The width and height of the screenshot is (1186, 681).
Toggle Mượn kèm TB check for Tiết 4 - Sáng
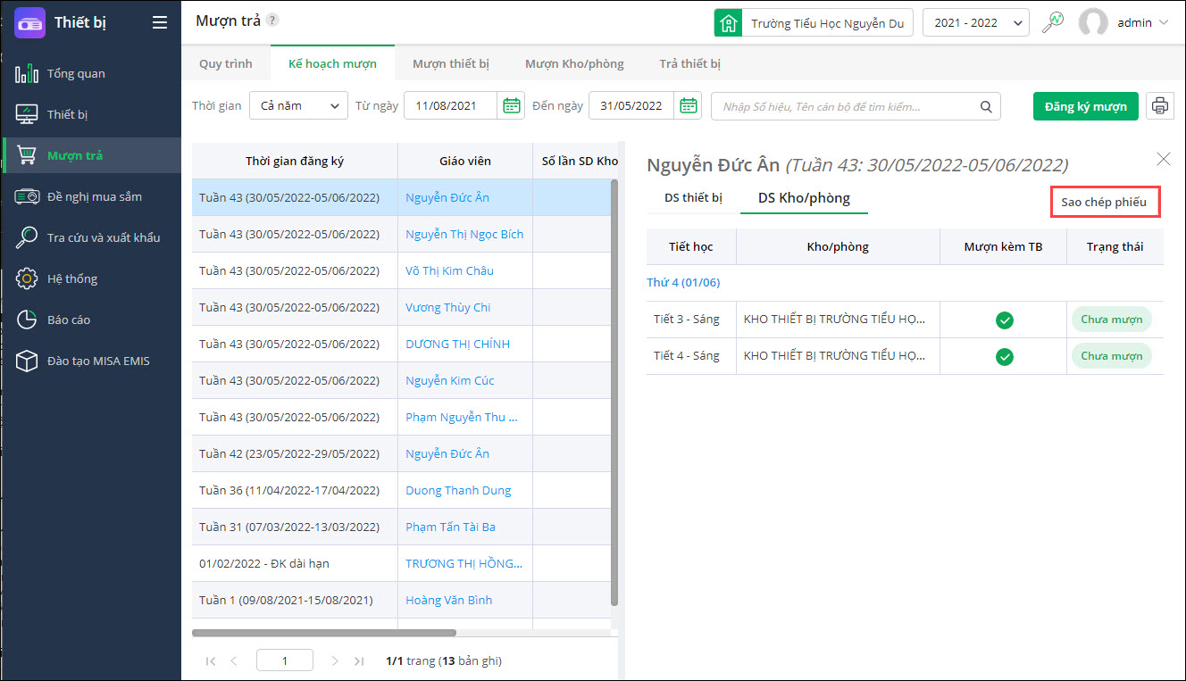[x=1005, y=356]
